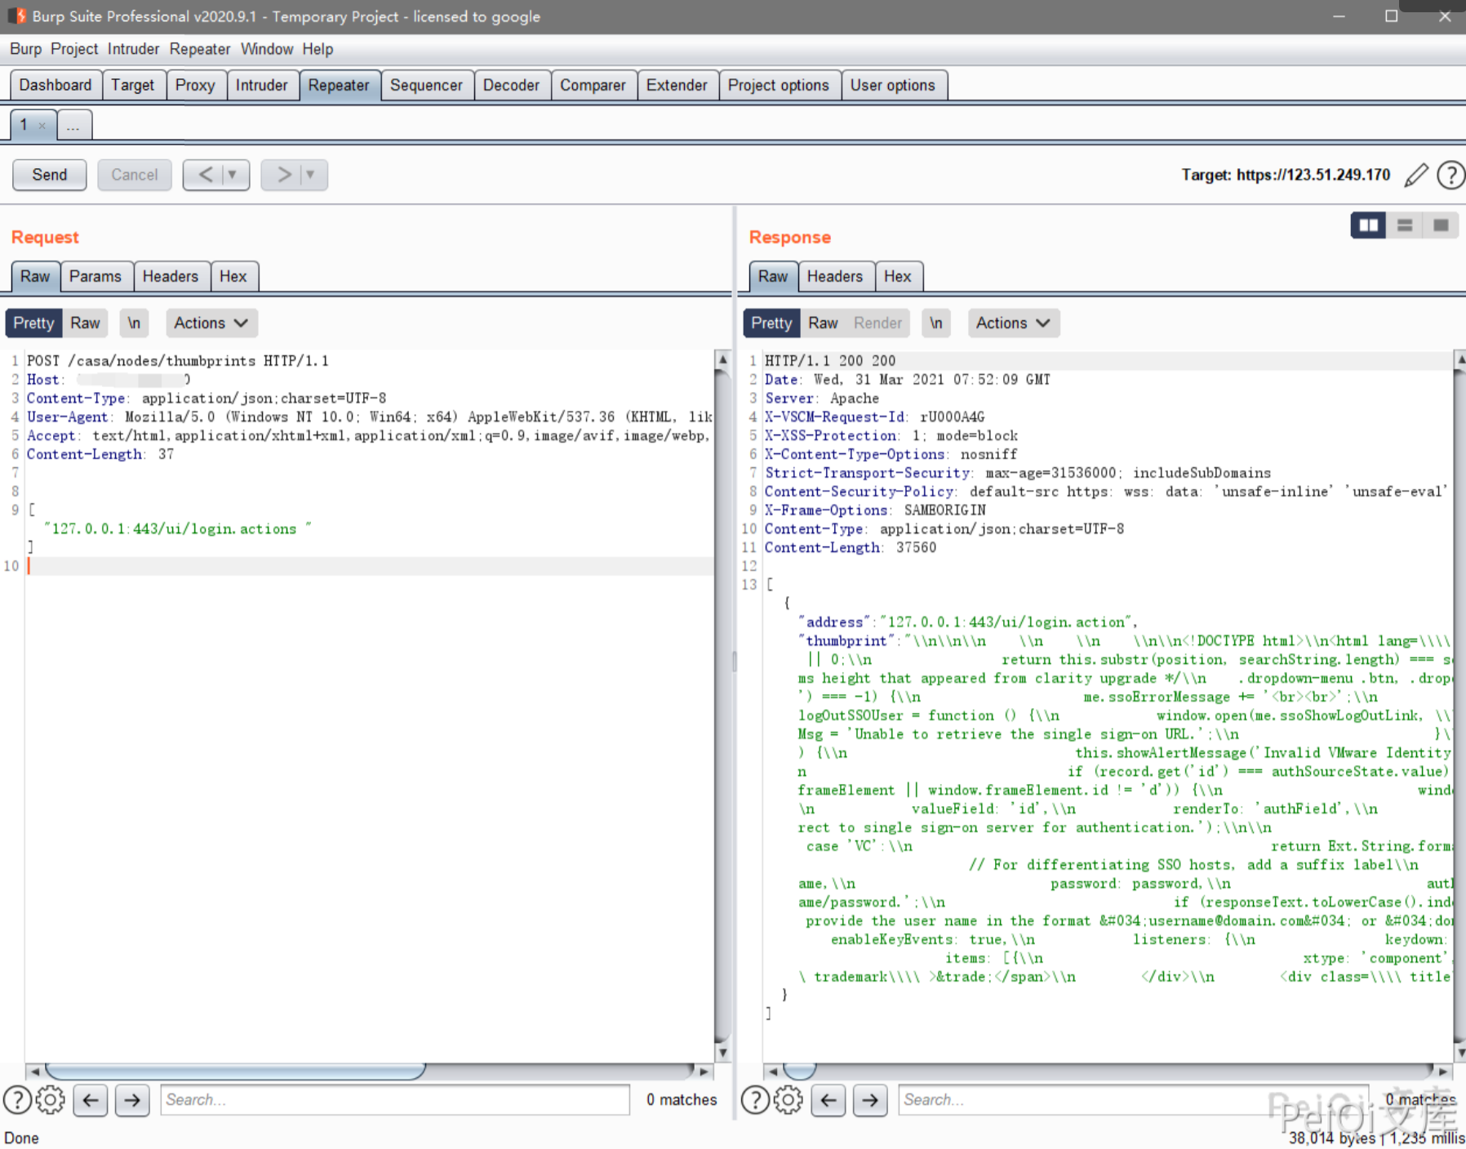Viewport: 1466px width, 1149px height.
Task: Click the pencil icon to edit target
Action: [1416, 175]
